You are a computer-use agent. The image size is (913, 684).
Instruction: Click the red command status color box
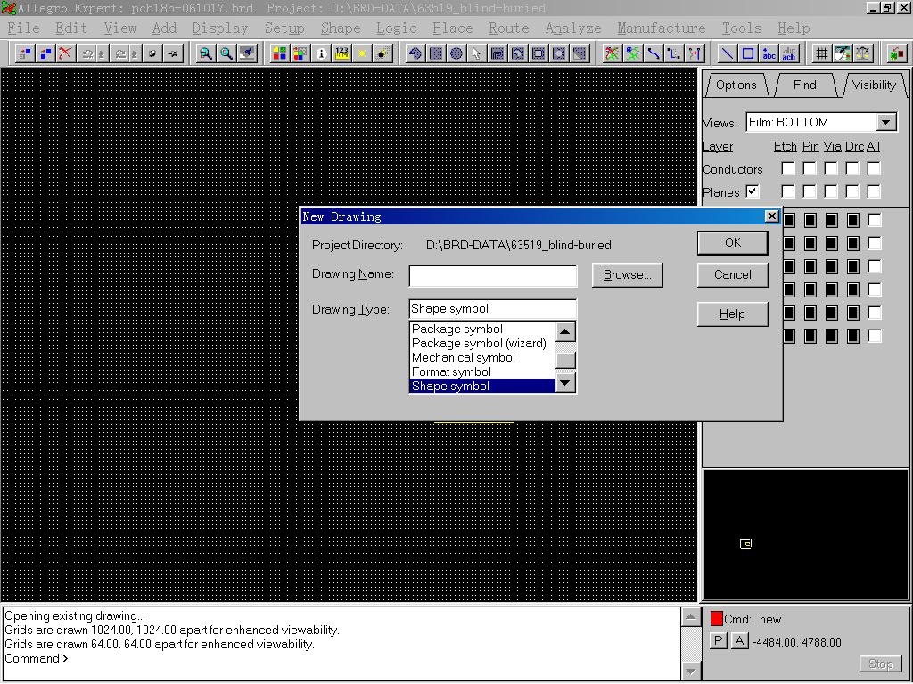[x=716, y=619]
